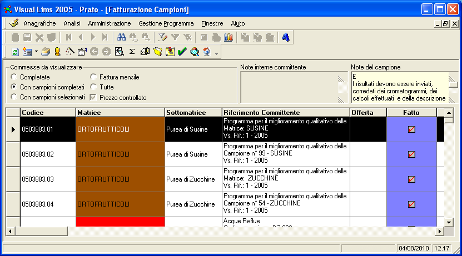
Task: Click the first record navigation icon
Action: coord(68,37)
